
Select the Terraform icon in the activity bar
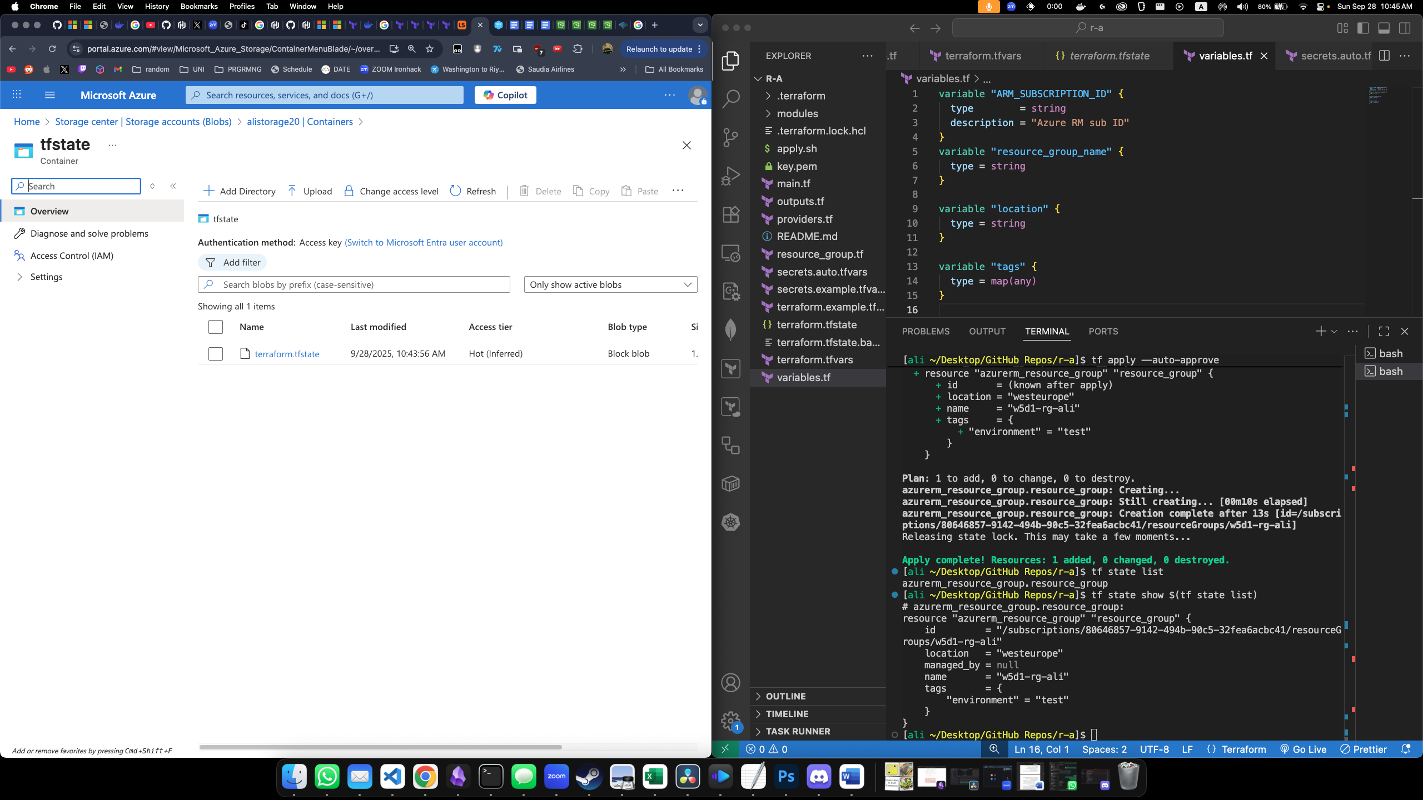click(x=730, y=368)
